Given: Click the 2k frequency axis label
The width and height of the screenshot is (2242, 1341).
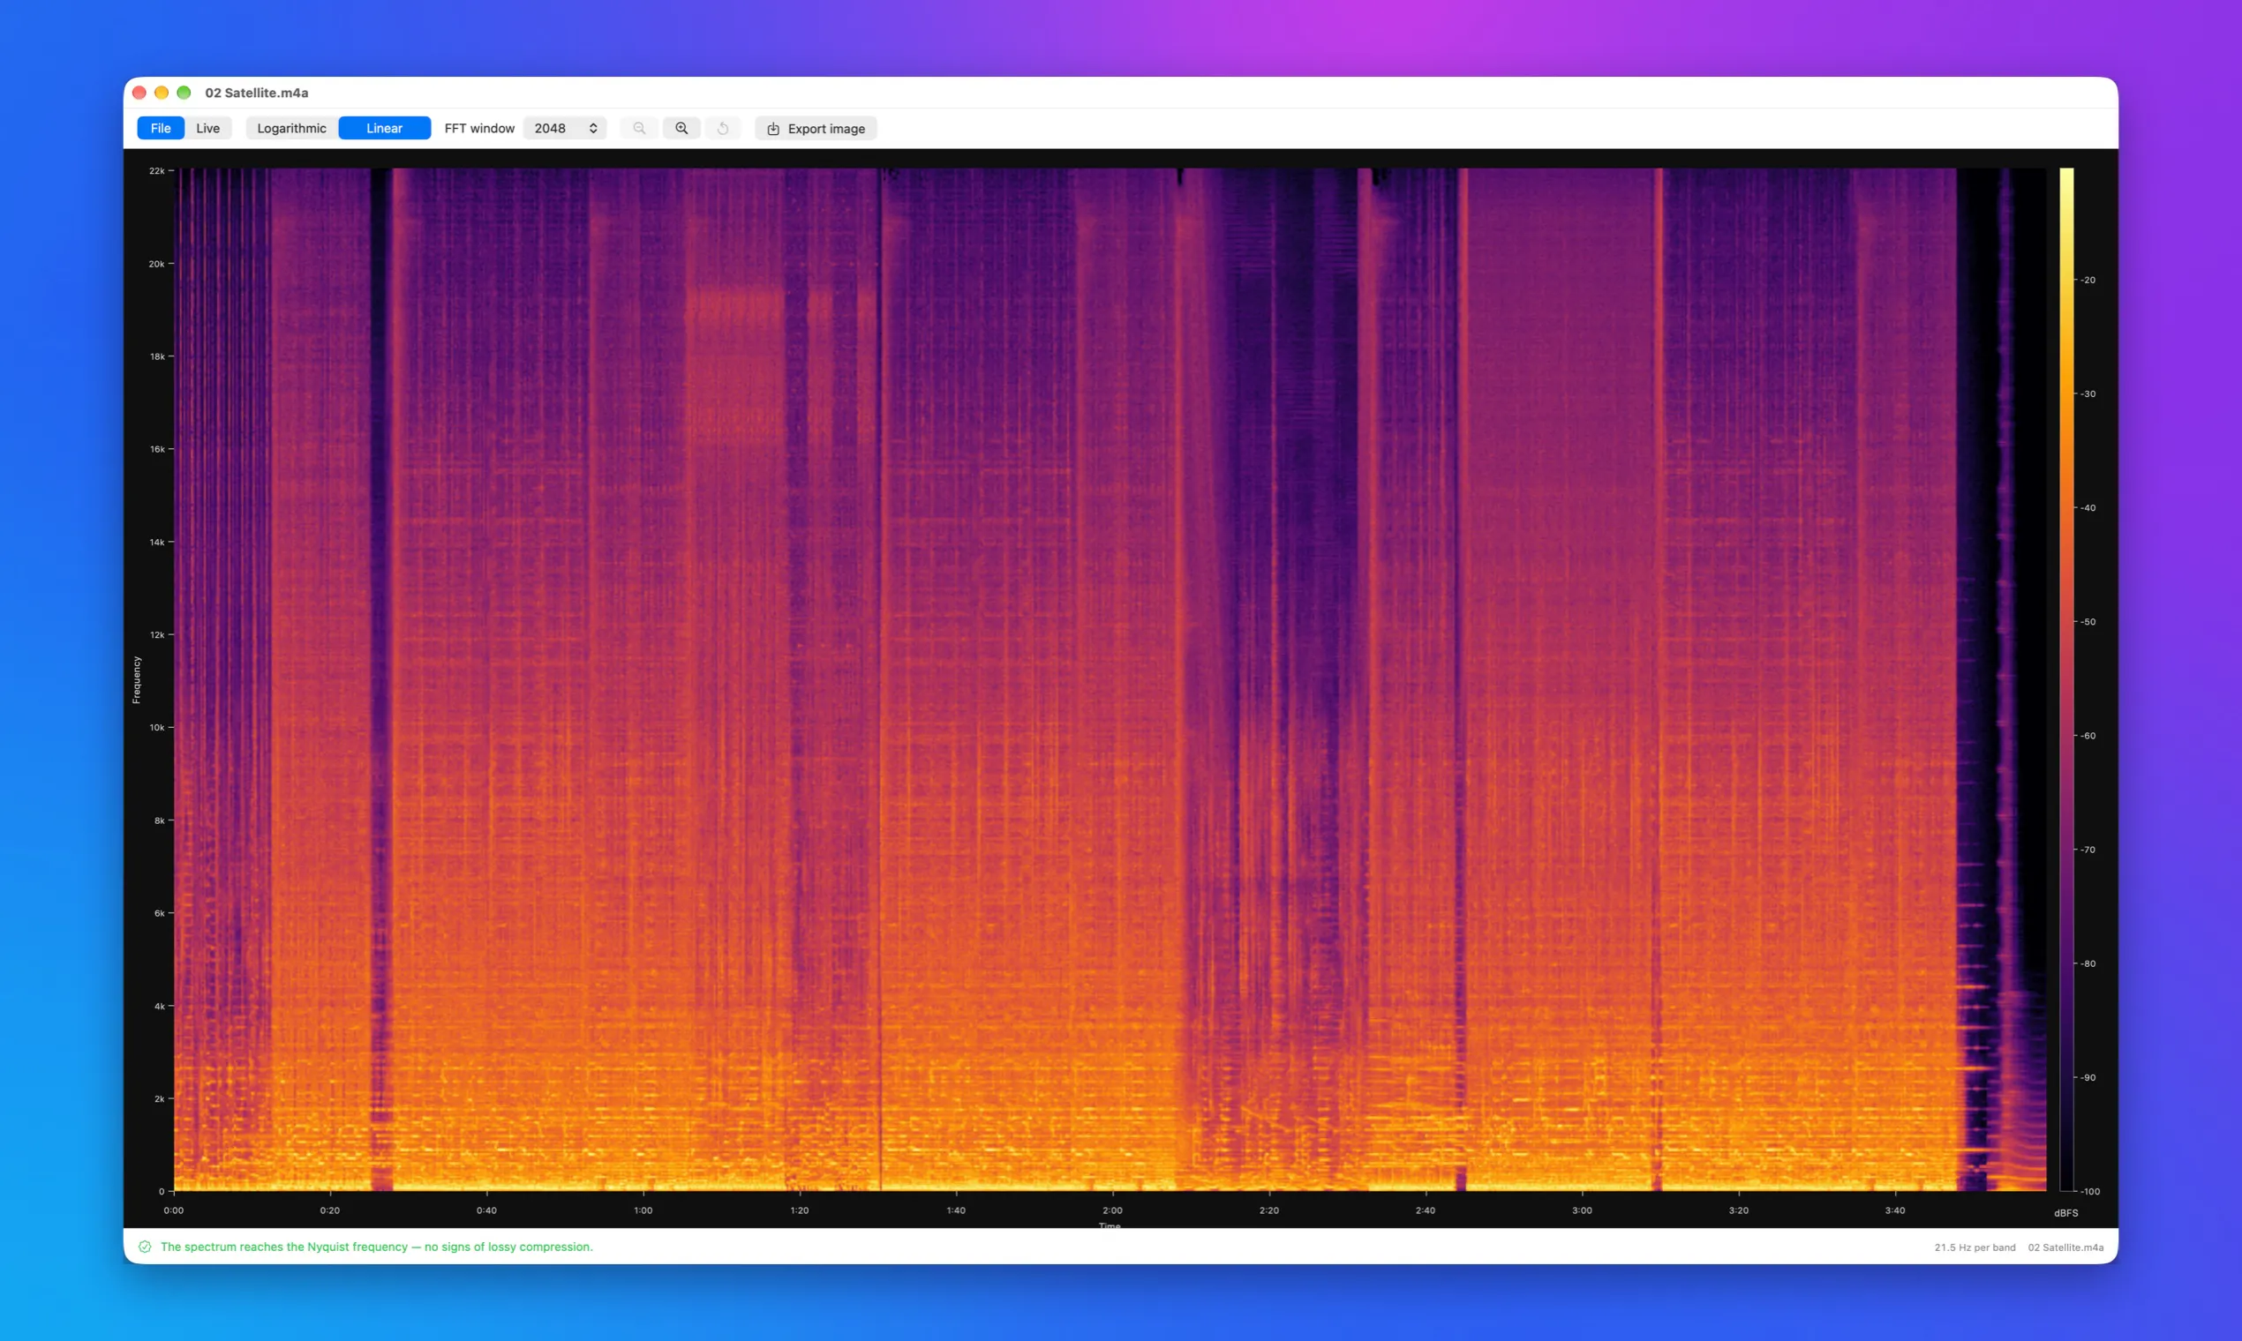Looking at the screenshot, I should coord(159,1098).
